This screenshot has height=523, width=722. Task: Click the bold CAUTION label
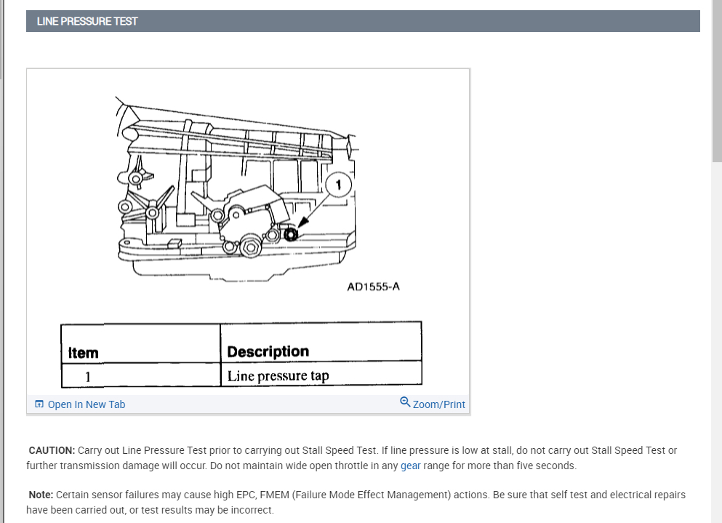tap(52, 450)
